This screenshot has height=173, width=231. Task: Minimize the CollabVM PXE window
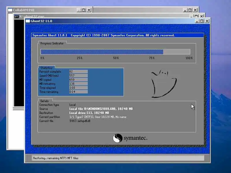79,10
